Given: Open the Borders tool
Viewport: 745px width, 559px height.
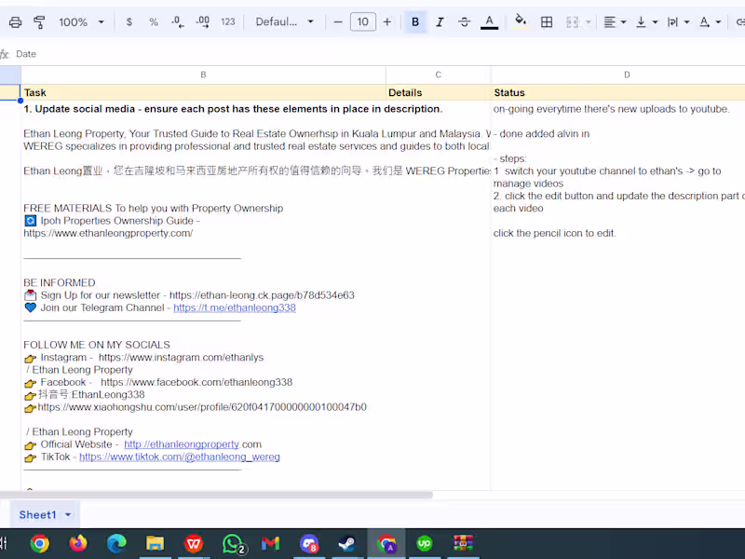Looking at the screenshot, I should pyautogui.click(x=547, y=21).
